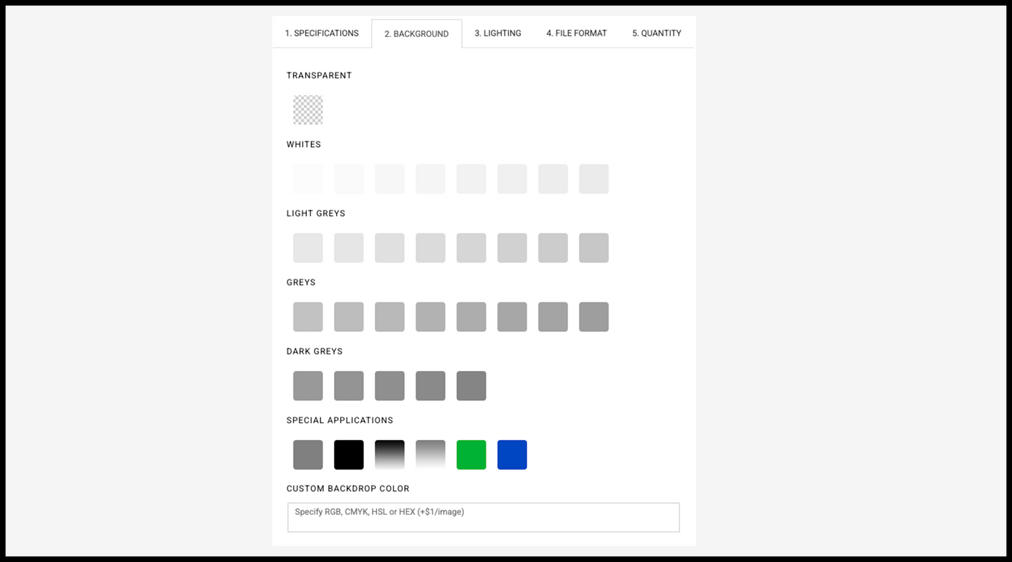Select the green screen backdrop swatch
Image resolution: width=1012 pixels, height=562 pixels.
click(x=471, y=455)
